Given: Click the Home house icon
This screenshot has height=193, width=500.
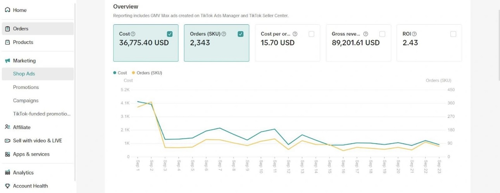Looking at the screenshot, I should point(7,10).
